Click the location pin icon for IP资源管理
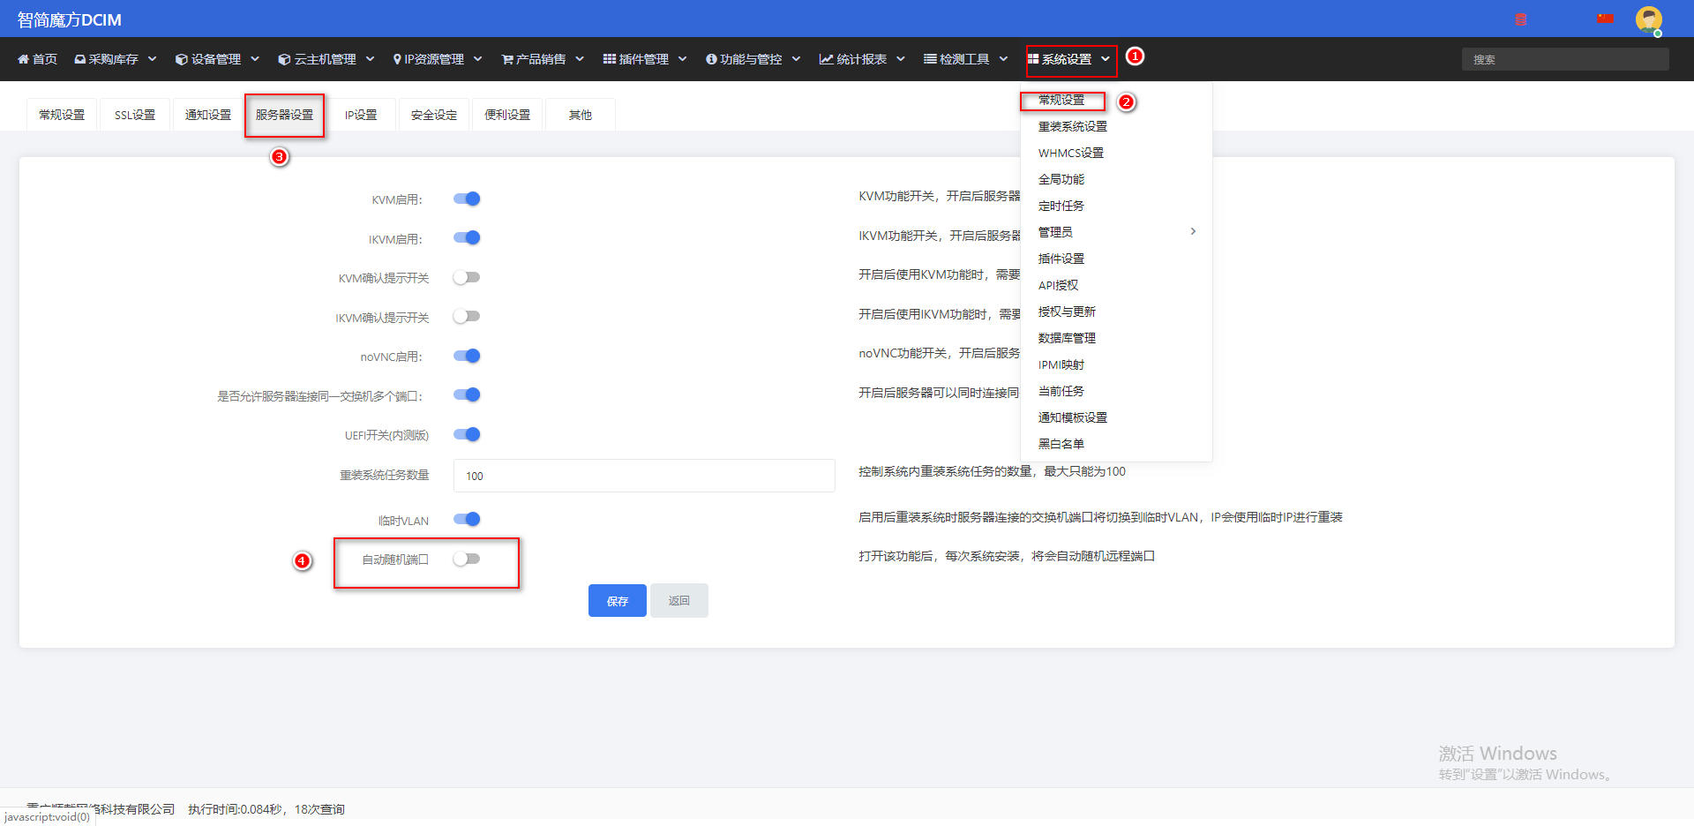1694x826 pixels. [x=397, y=59]
